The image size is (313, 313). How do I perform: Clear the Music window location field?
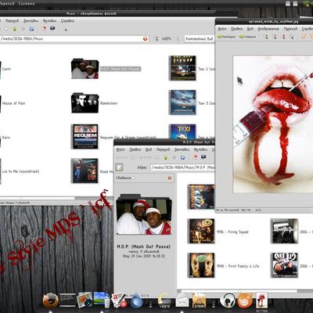146,39
